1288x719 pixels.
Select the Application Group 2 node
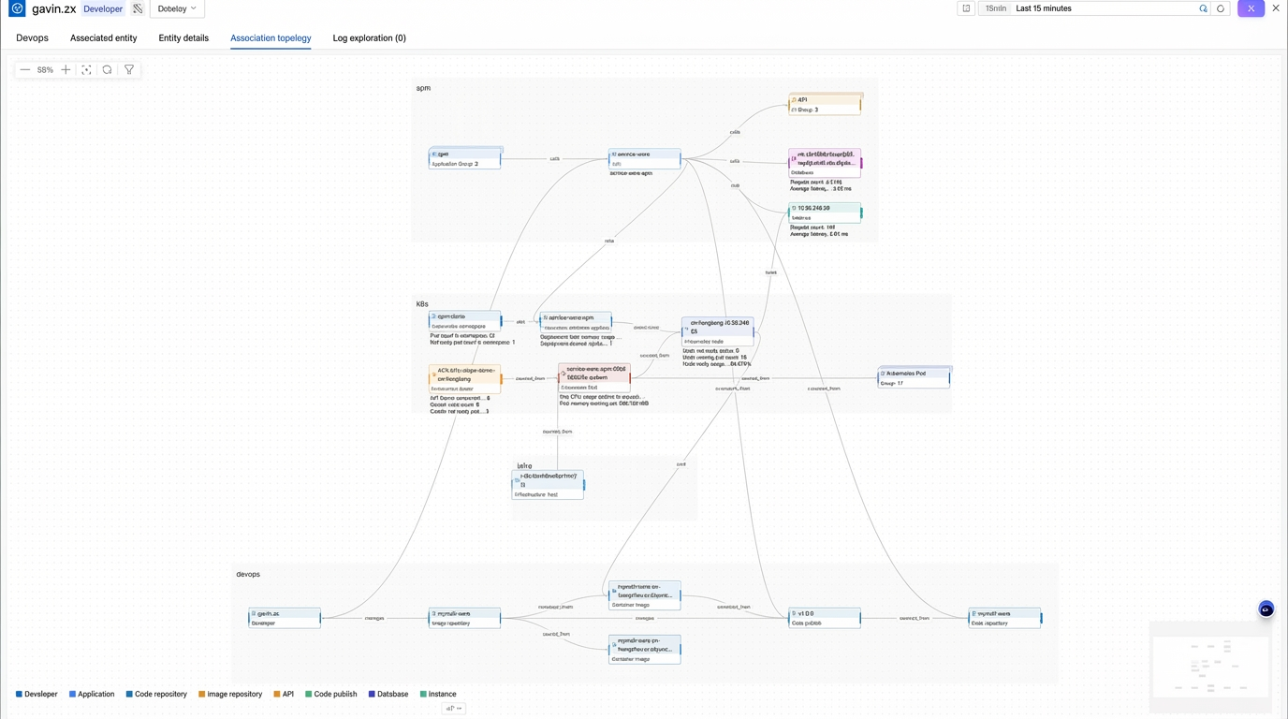pos(464,158)
